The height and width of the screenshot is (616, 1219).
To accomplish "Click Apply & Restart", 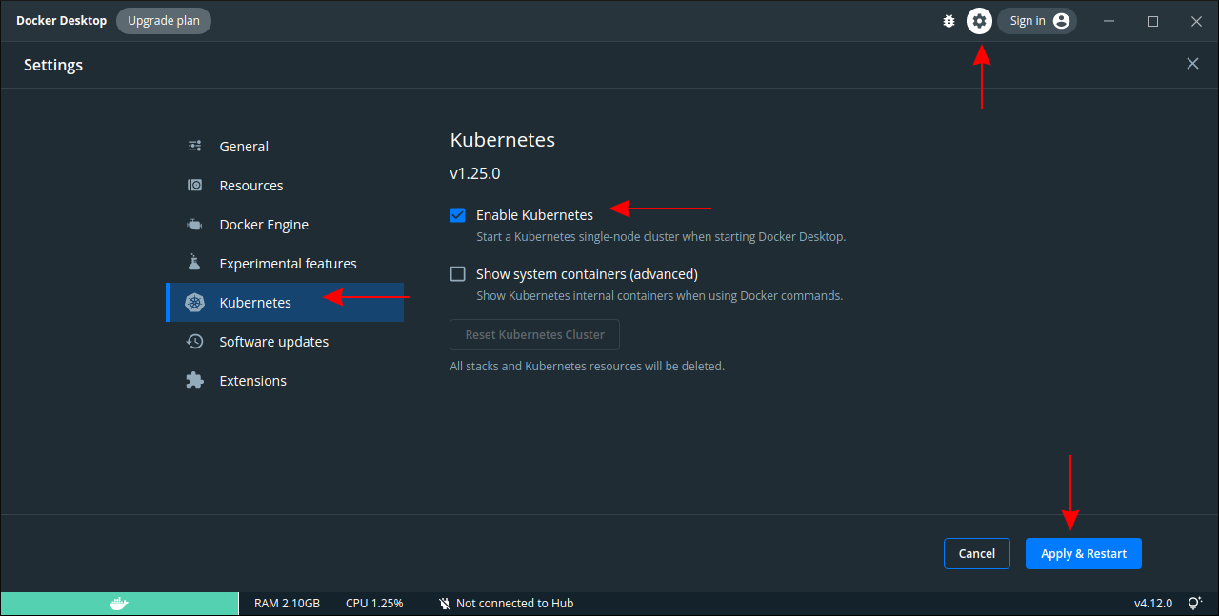I will tap(1083, 553).
